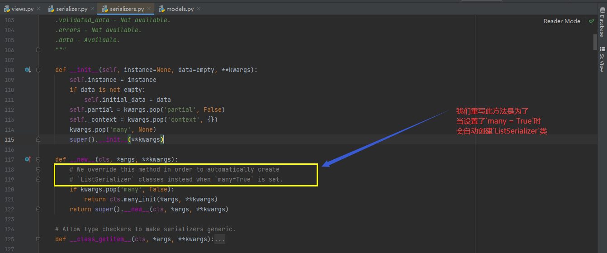Collapse the docstring fold marker at line 106

[x=38, y=50]
